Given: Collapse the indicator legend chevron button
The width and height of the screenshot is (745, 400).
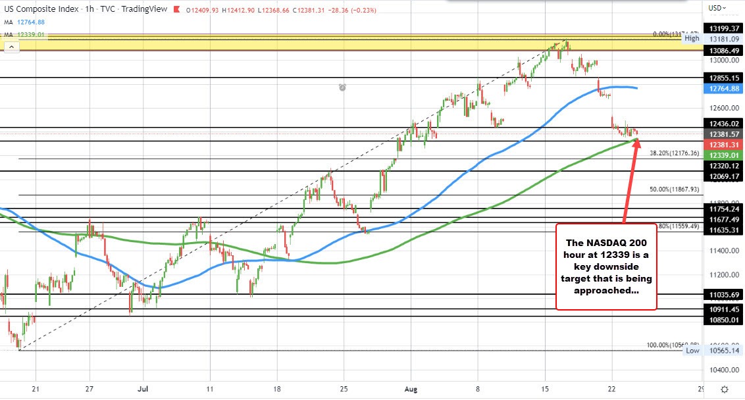Looking at the screenshot, I should coord(11,47).
